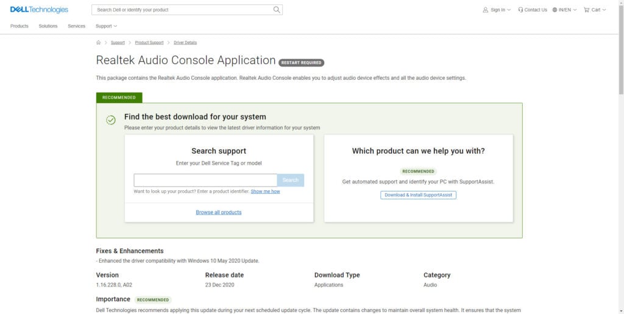Click Download & Install SupportAssist button
The width and height of the screenshot is (624, 314).
click(x=418, y=195)
